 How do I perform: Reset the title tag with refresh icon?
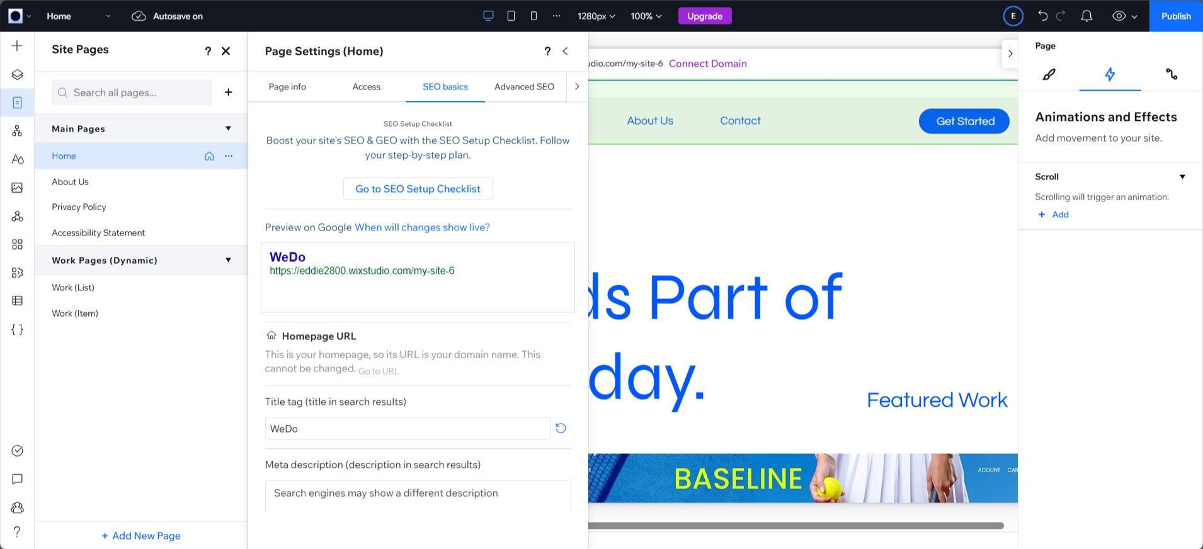click(x=561, y=428)
